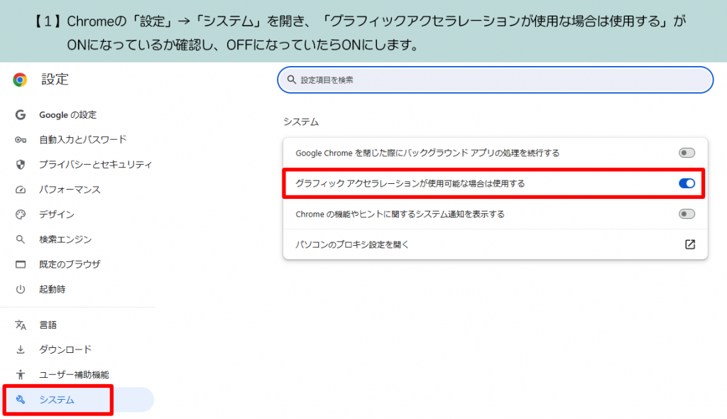Click the external link icon for proxy settings
The image size is (727, 419).
coord(687,244)
